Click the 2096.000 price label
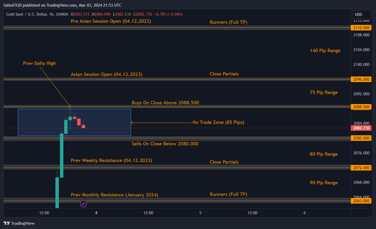The width and height of the screenshot is (376, 229). tap(361, 79)
